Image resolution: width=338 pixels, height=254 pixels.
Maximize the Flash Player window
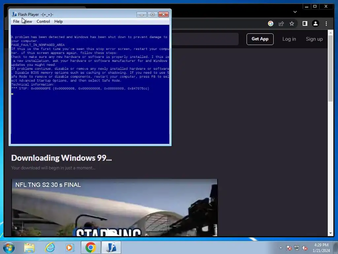coord(152,15)
